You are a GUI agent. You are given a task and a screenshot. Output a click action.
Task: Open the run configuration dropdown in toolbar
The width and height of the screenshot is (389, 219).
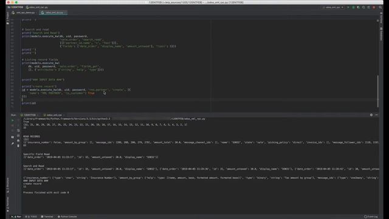coord(334,7)
